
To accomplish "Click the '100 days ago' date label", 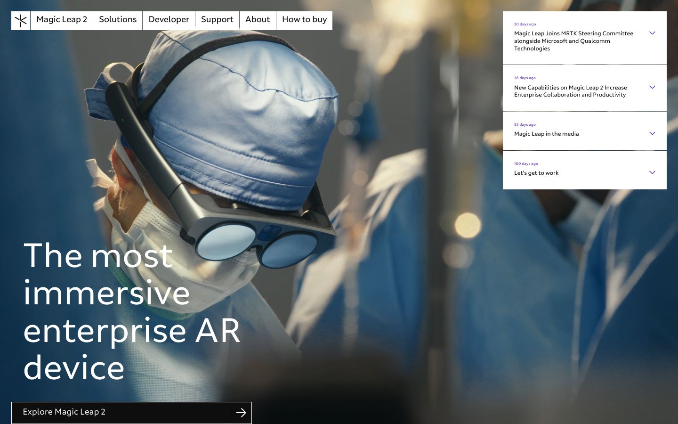I will tap(526, 163).
